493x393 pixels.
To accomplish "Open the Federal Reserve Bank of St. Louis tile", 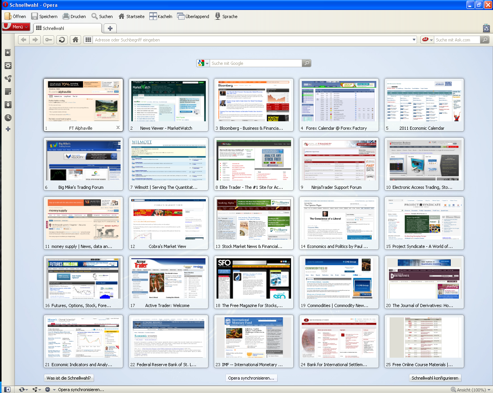I will pos(169,342).
